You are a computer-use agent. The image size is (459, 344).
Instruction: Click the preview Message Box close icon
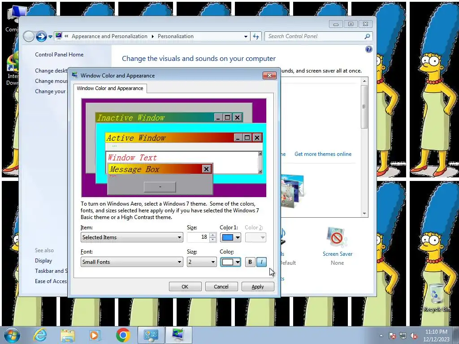coord(206,169)
